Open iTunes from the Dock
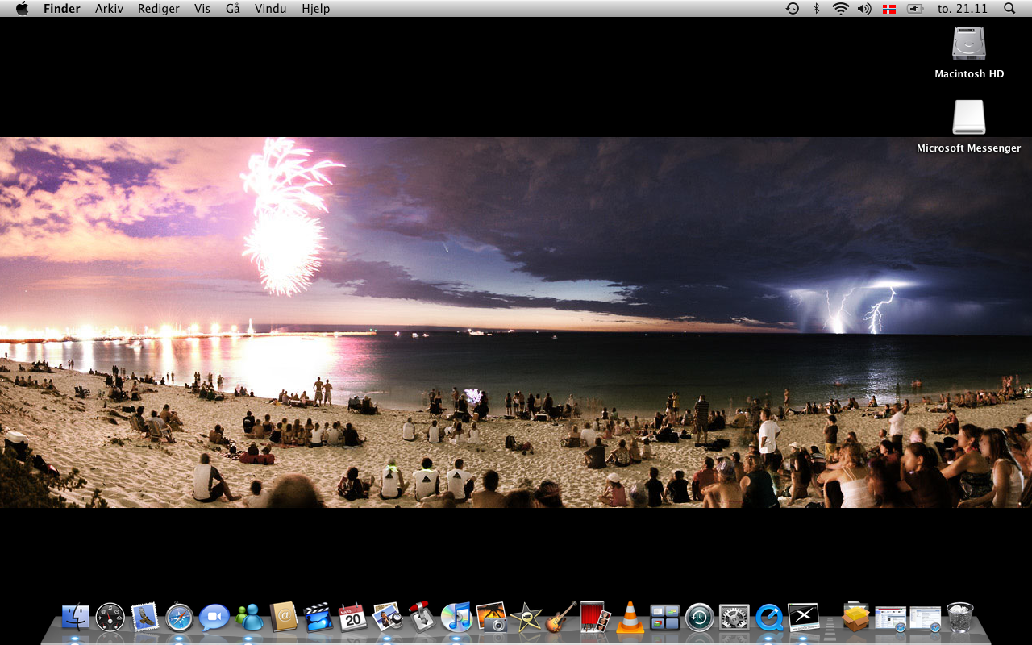 [457, 618]
